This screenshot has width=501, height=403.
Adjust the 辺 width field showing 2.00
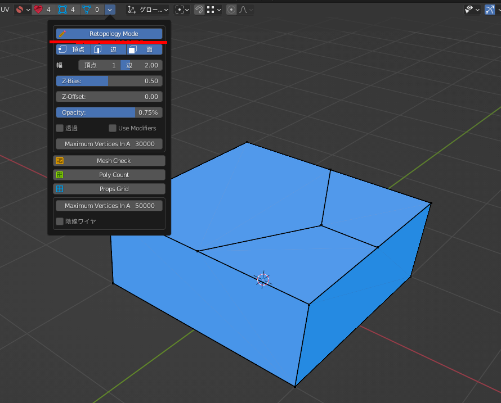coord(141,65)
